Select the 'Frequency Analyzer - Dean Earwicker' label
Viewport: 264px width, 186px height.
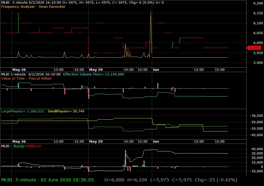(33, 6)
